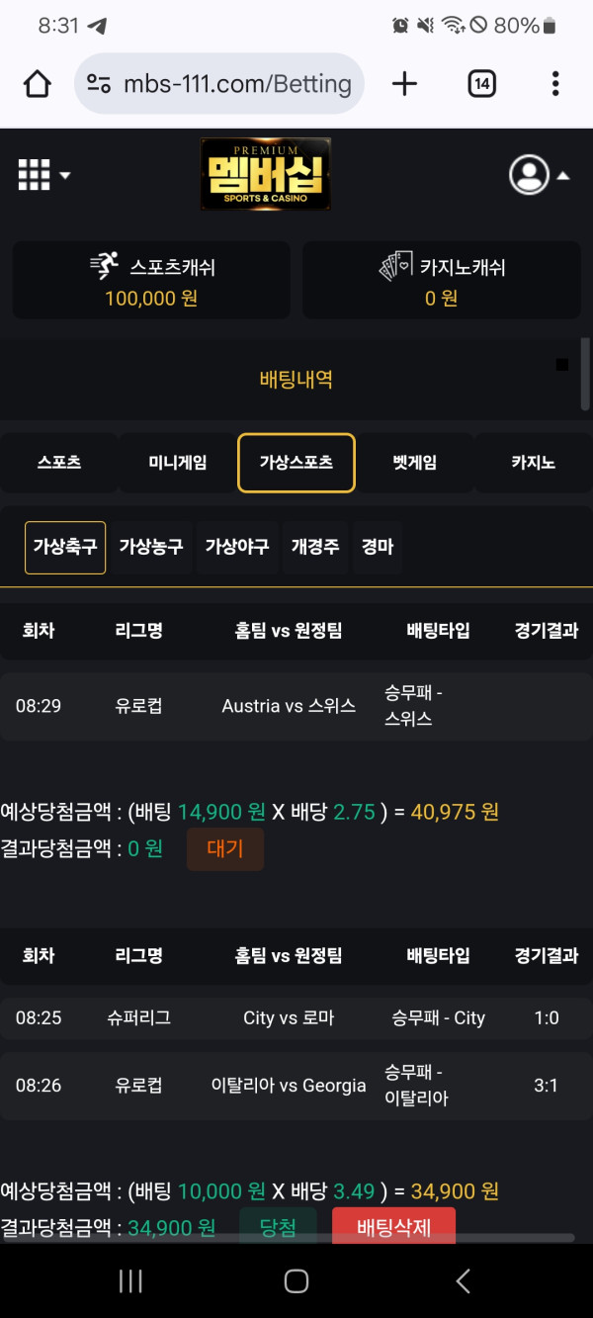This screenshot has width=593, height=1318.
Task: Open the browser tab switcher showing 14
Action: (x=481, y=84)
